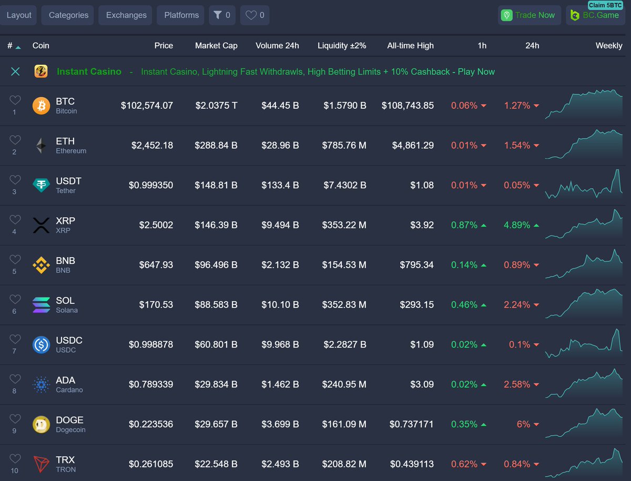This screenshot has width=631, height=481.
Task: Sort by 1h change column header
Action: 482,46
